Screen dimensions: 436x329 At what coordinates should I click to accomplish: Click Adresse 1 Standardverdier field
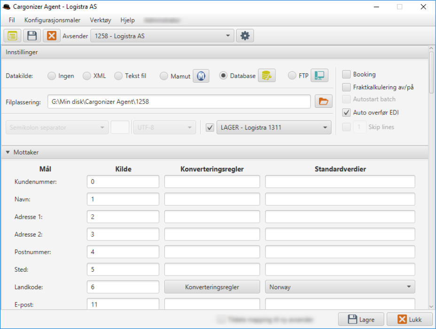click(340, 216)
